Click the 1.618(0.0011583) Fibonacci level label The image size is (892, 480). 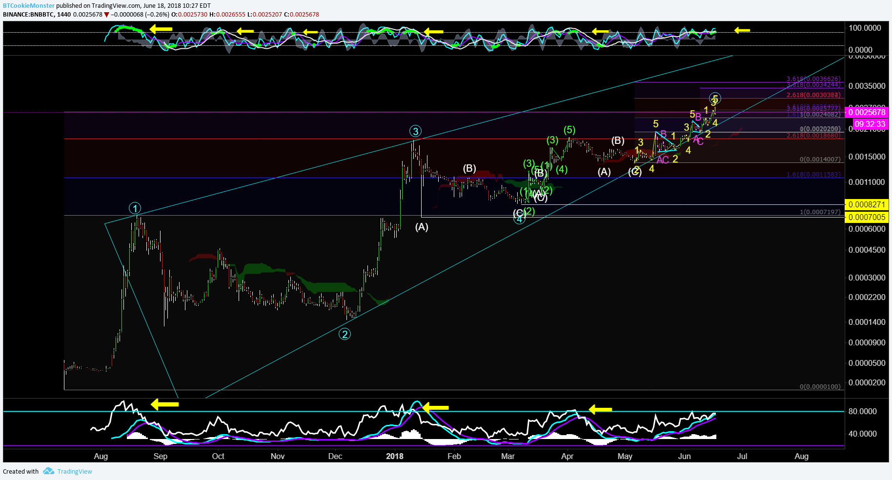813,174
